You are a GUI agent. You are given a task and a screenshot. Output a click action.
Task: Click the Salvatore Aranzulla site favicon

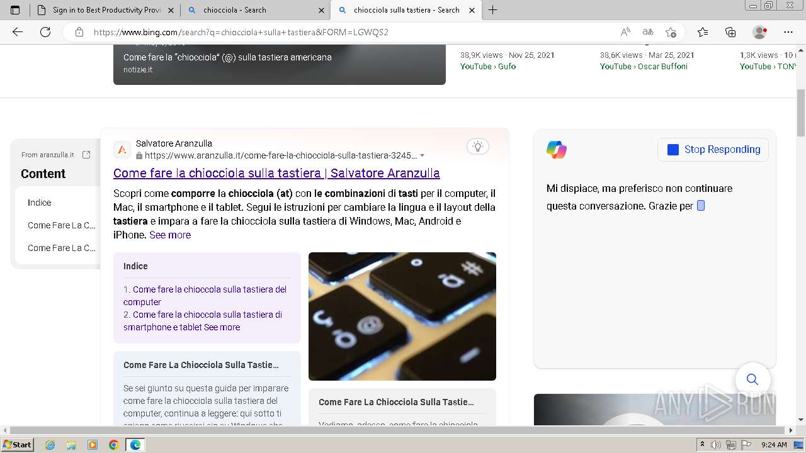point(122,150)
